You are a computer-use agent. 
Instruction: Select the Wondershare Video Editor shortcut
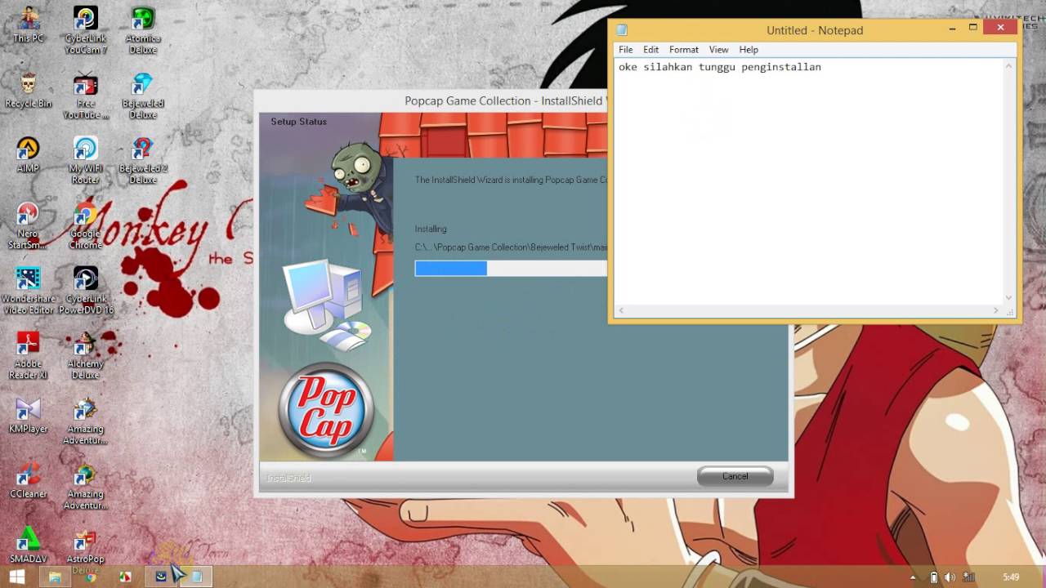coord(28,291)
